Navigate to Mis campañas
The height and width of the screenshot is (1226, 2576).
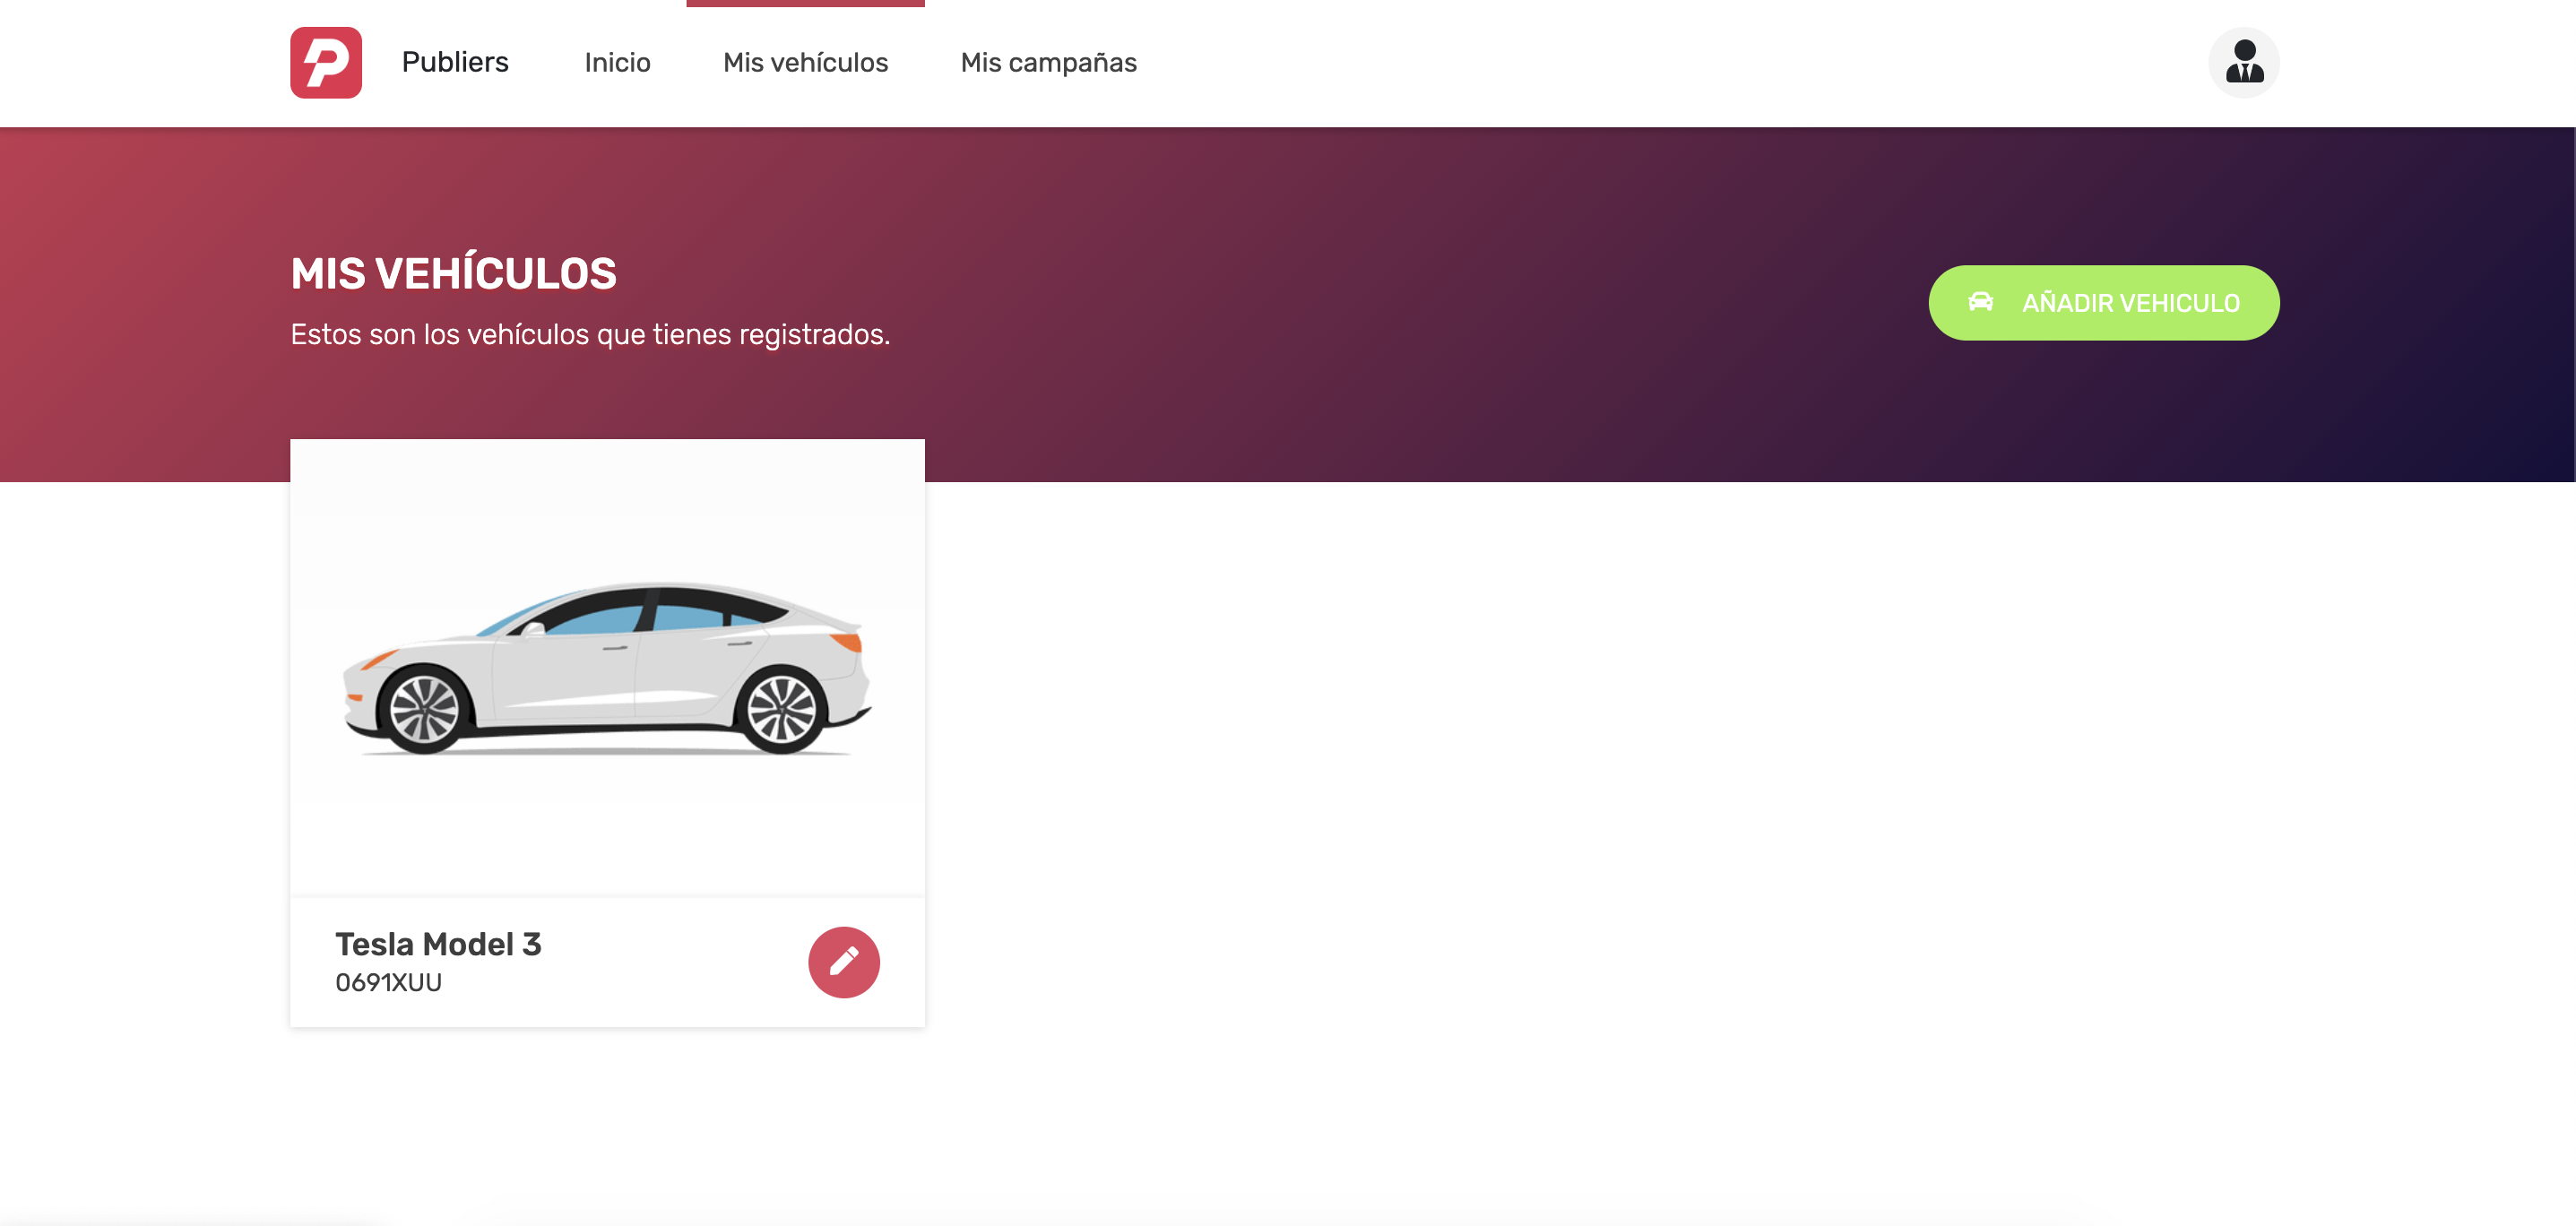pos(1048,62)
